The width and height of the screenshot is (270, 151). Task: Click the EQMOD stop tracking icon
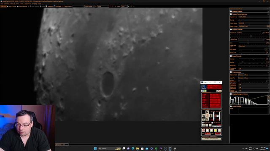[203, 130]
